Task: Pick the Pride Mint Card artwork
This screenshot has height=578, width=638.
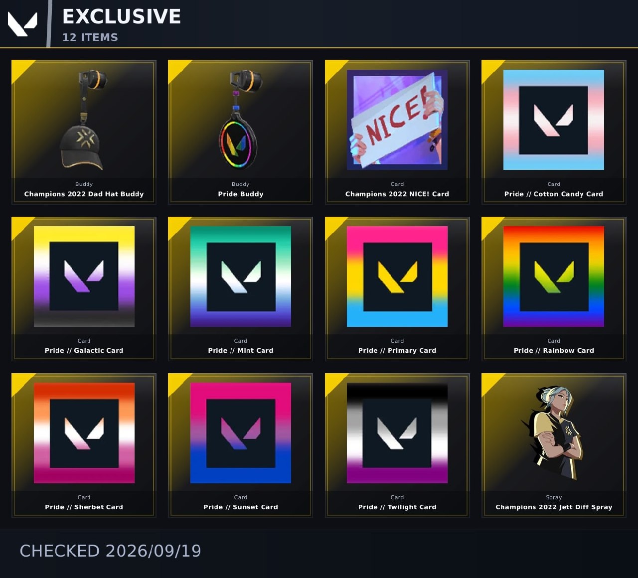Action: (241, 277)
